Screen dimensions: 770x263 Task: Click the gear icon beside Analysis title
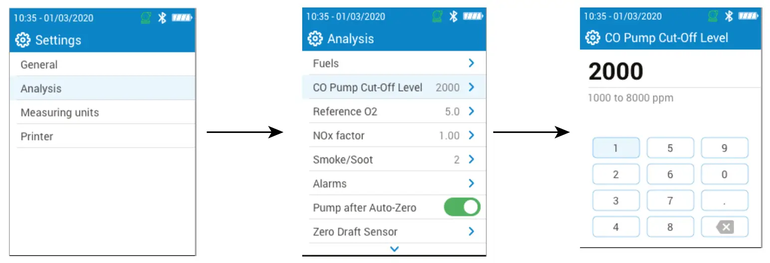coord(315,39)
